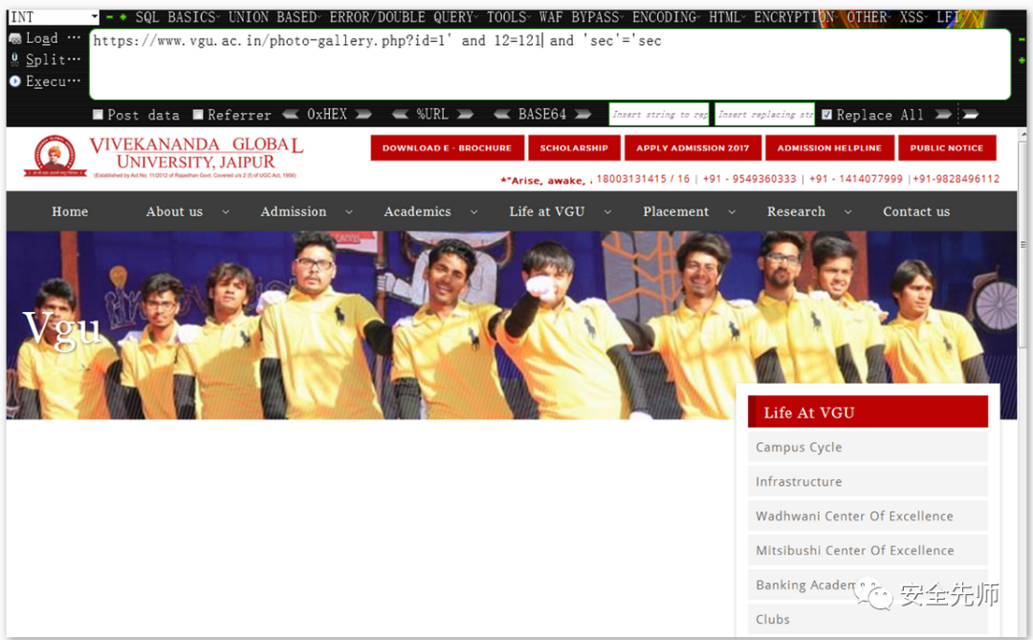The width and height of the screenshot is (1033, 640).
Task: Enable the Post data checkbox
Action: [x=99, y=115]
